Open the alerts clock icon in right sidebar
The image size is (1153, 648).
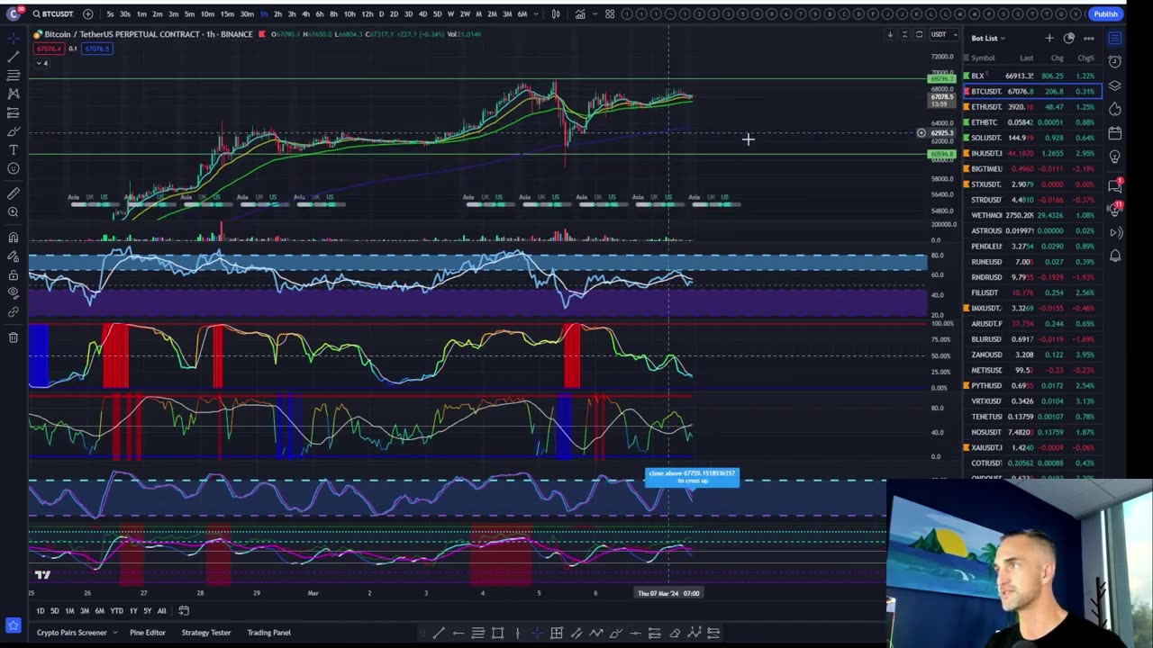[x=1114, y=62]
